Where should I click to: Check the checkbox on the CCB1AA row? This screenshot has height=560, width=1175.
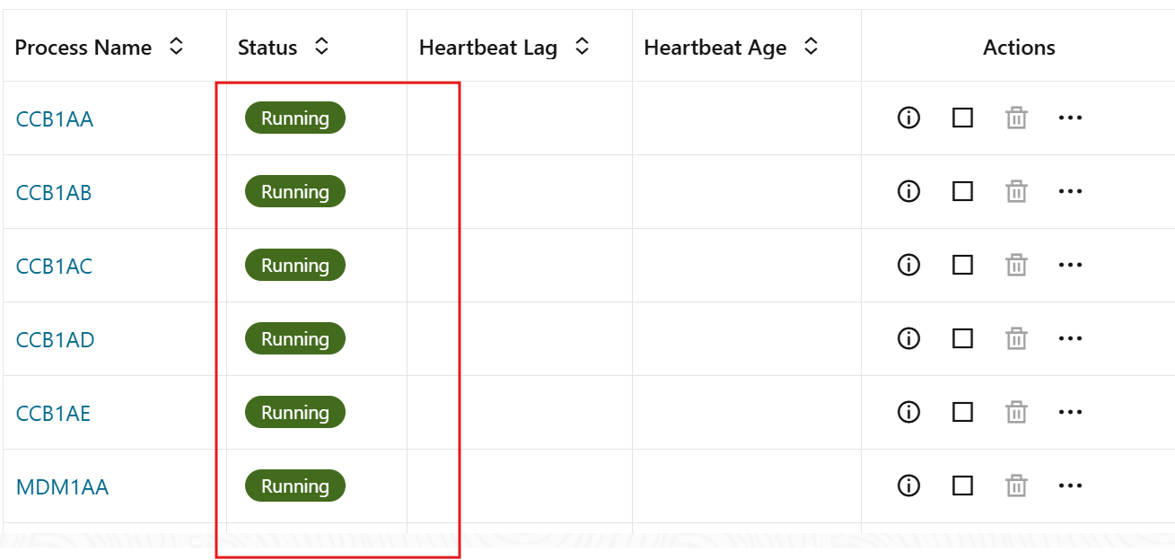tap(961, 118)
